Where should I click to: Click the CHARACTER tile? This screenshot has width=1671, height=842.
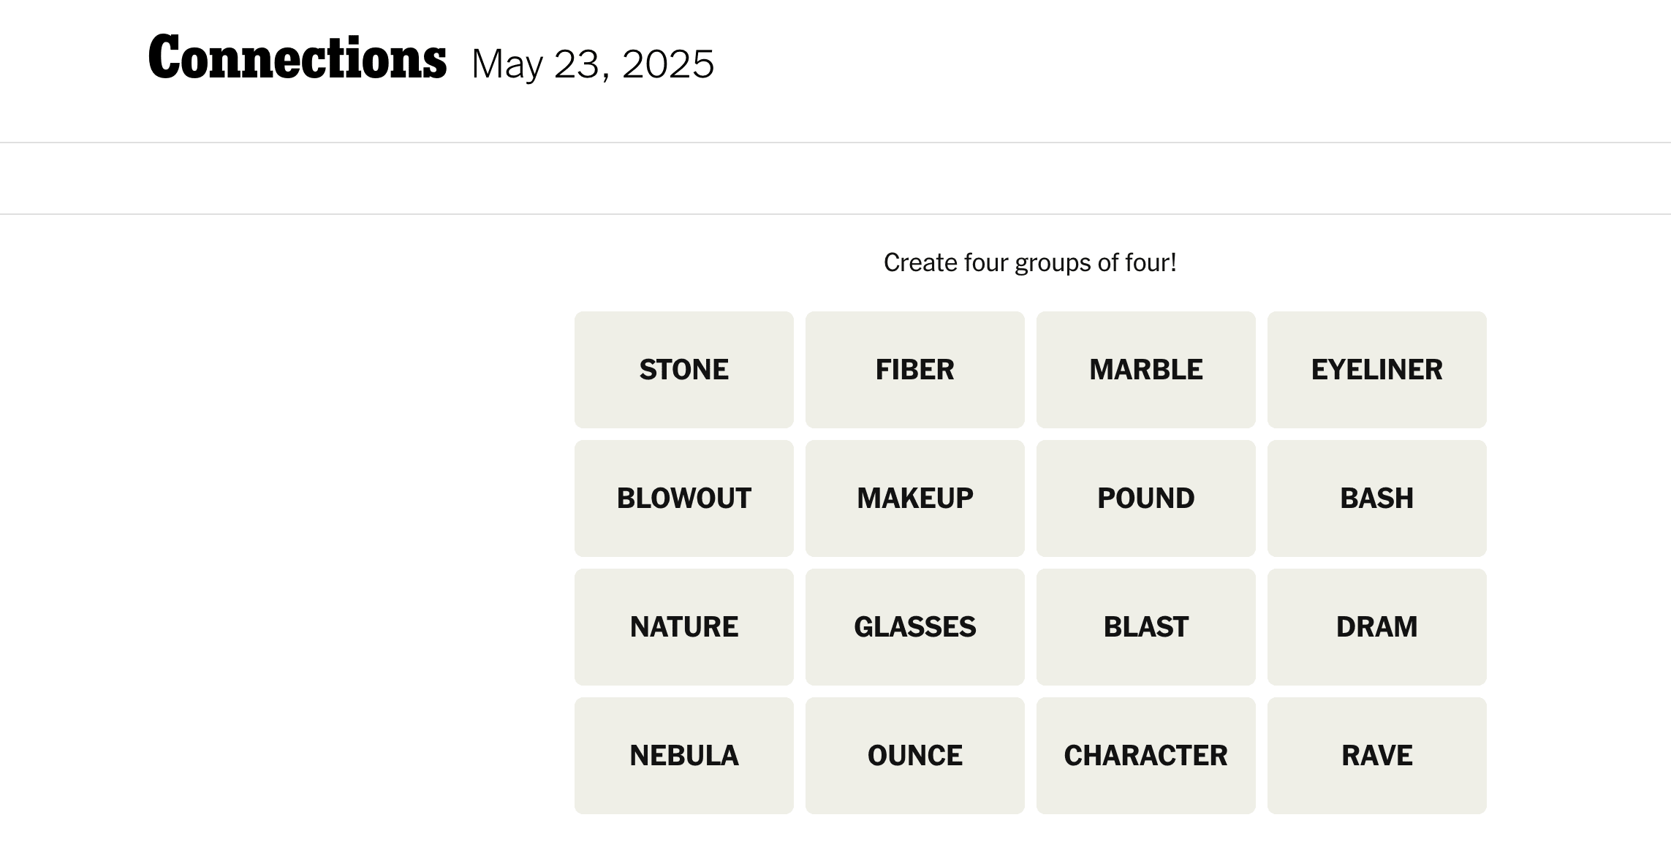[1145, 755]
